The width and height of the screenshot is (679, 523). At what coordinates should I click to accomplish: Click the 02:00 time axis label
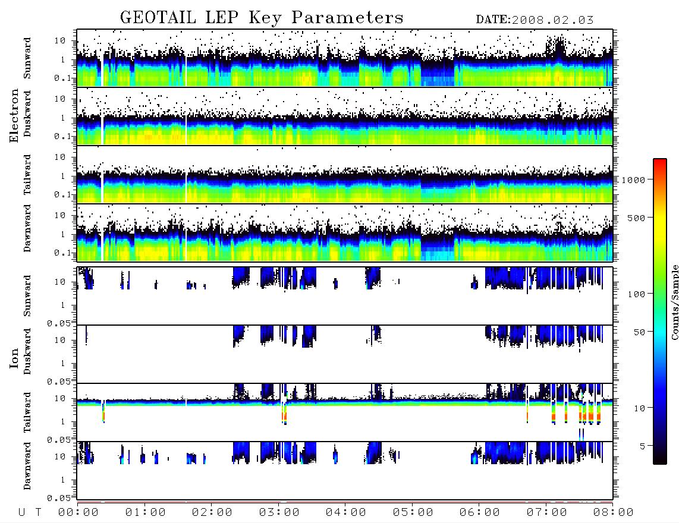[x=212, y=513]
